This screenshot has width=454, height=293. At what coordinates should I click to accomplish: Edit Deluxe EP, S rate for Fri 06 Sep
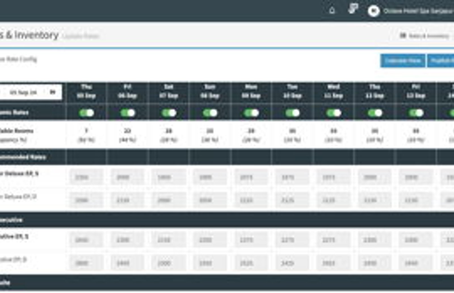point(128,177)
